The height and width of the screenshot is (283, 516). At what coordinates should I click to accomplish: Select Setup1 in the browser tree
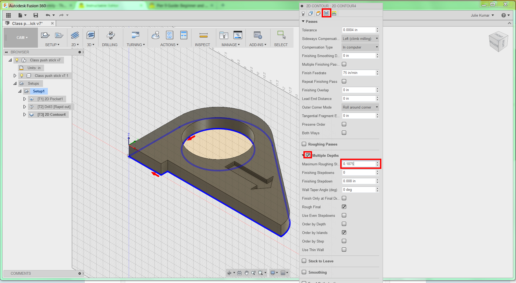click(39, 91)
